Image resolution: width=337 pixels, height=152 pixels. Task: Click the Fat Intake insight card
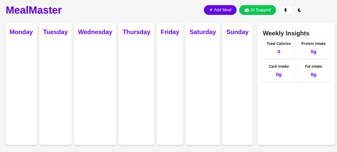(314, 71)
